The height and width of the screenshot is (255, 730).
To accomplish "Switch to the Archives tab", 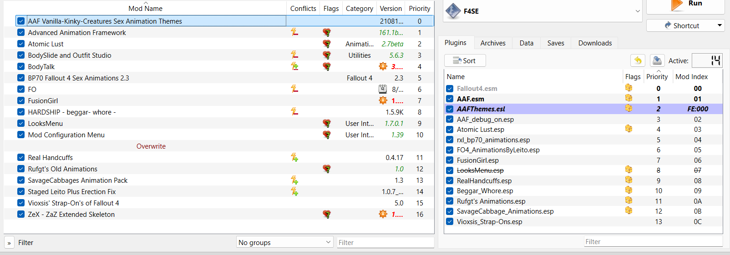I will pyautogui.click(x=493, y=43).
